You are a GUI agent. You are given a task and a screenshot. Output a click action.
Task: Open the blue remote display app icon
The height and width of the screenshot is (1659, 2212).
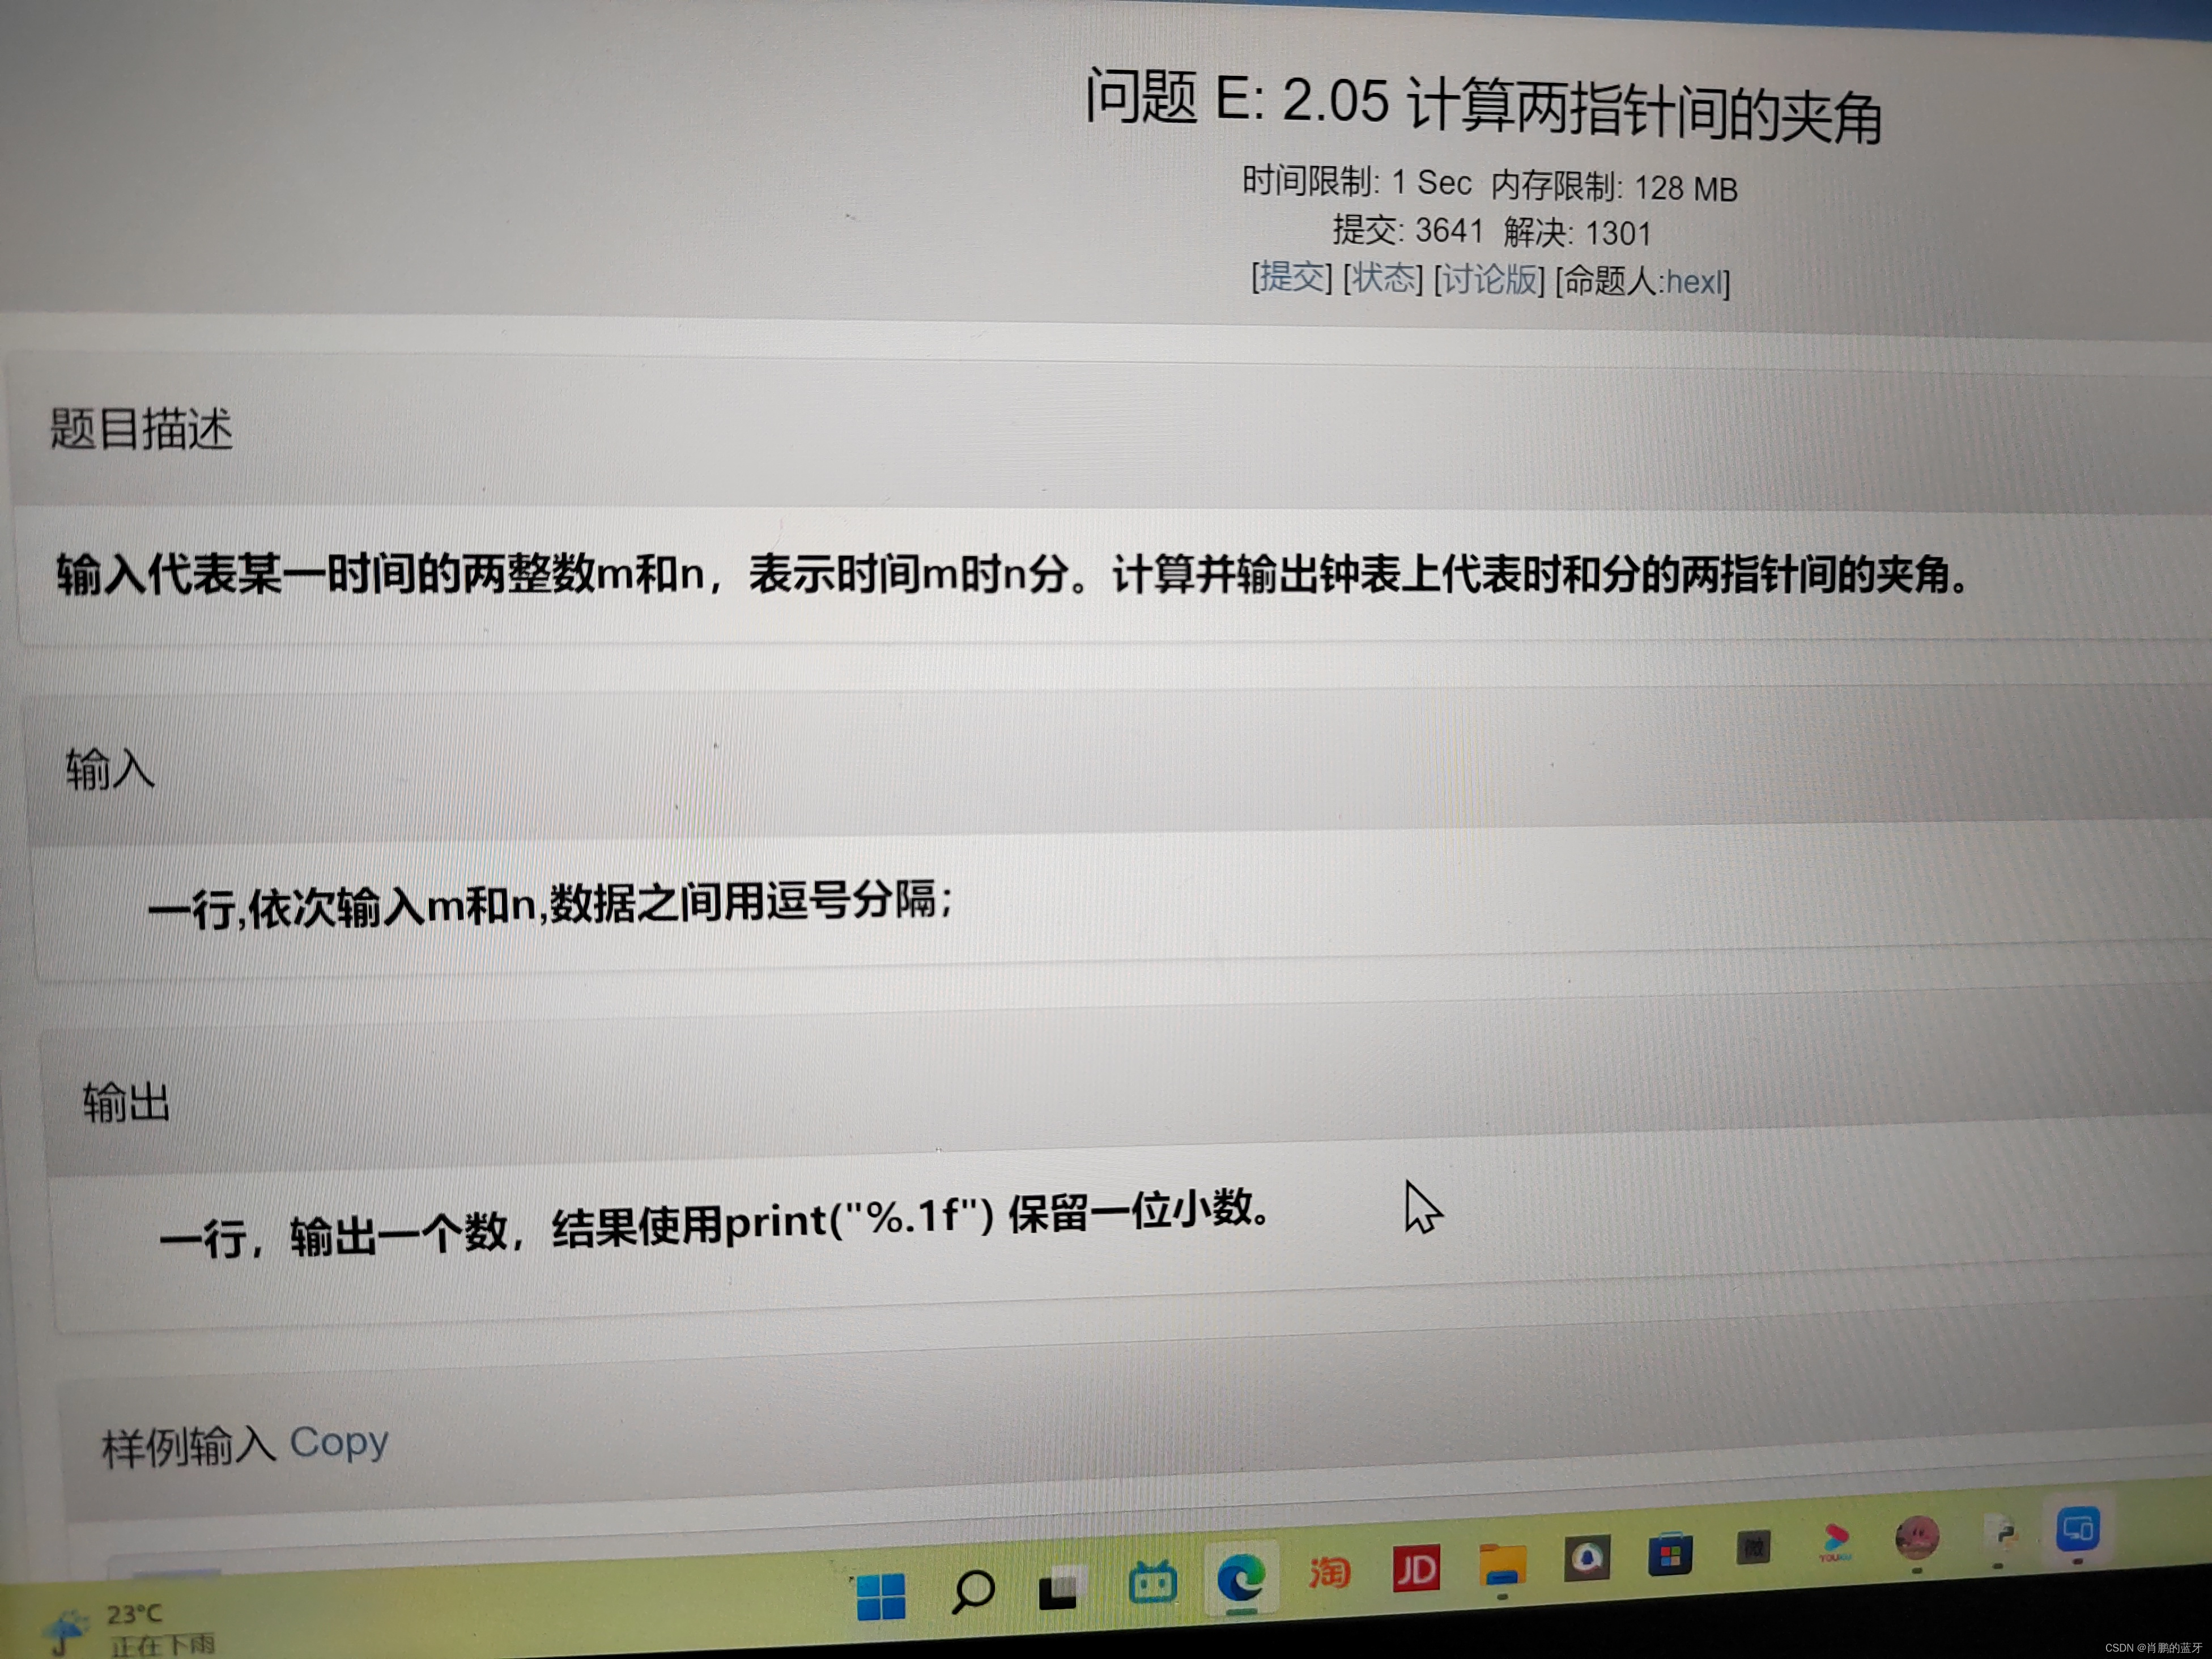[2078, 1529]
